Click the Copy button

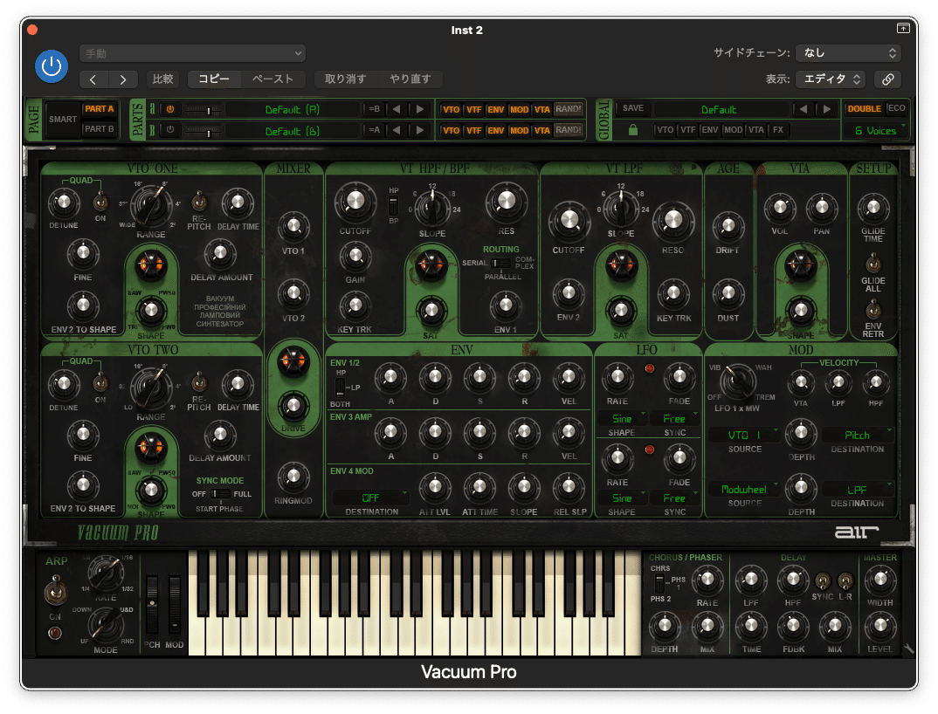tap(214, 79)
